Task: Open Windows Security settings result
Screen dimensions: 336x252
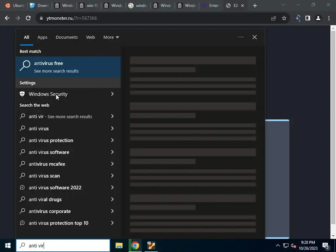Action: pos(68,94)
